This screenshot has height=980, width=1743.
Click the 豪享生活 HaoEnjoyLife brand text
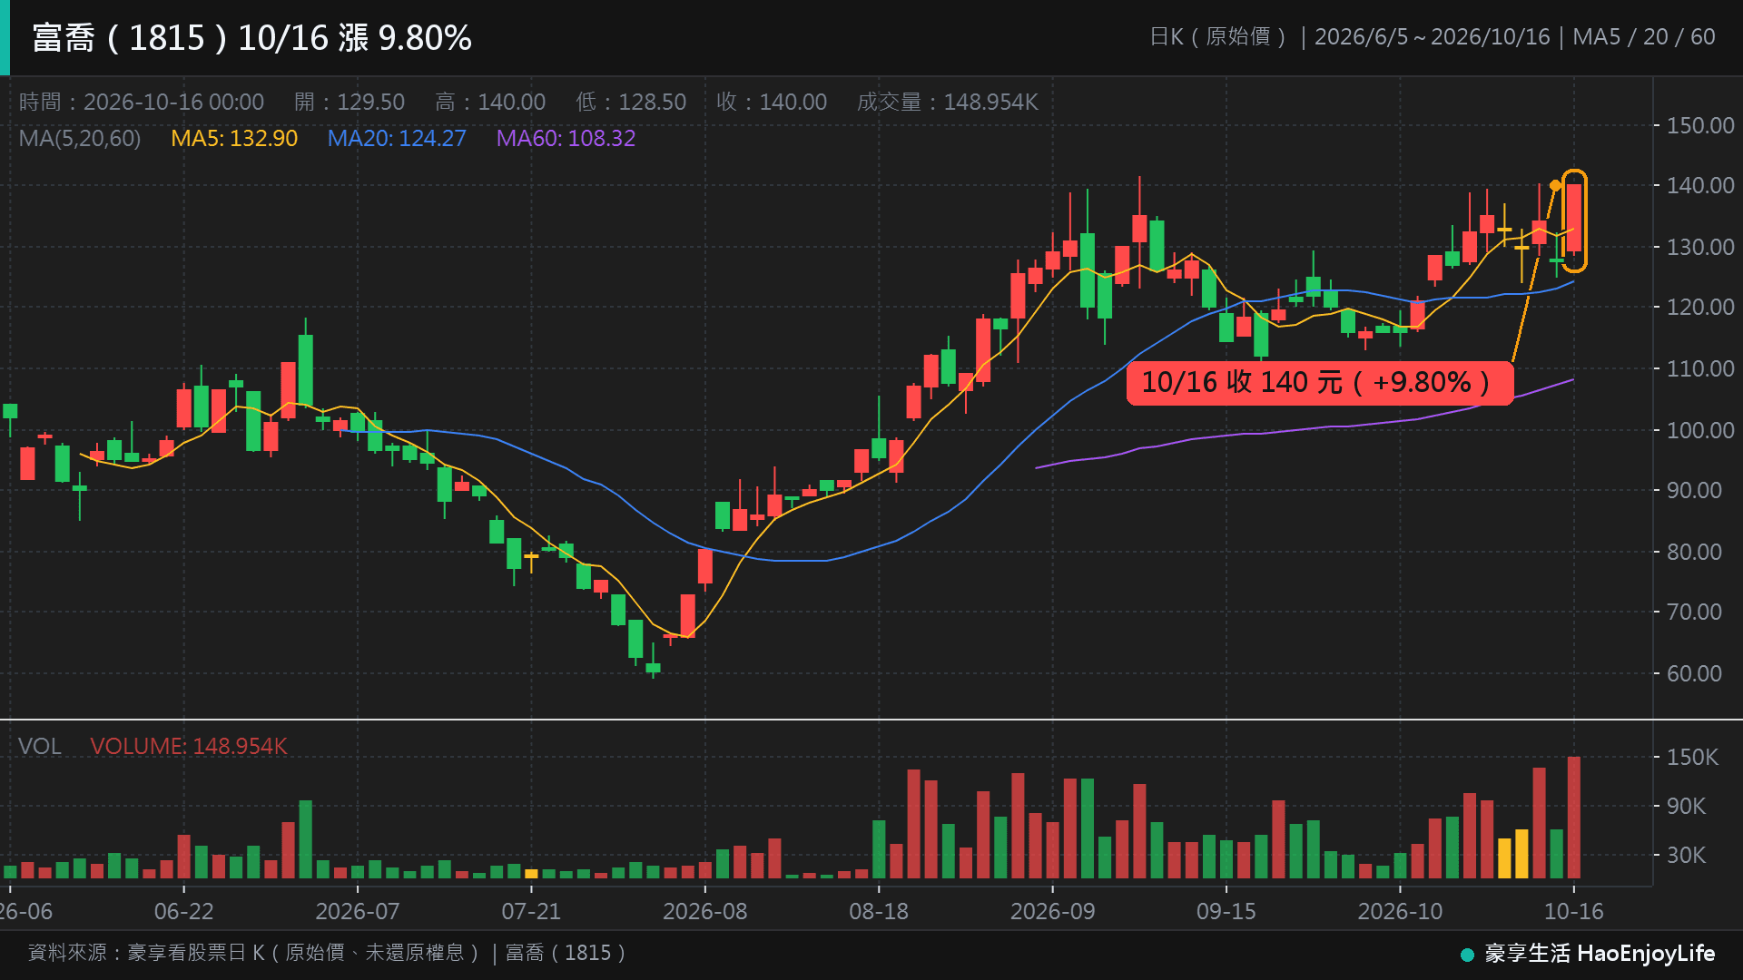point(1600,954)
